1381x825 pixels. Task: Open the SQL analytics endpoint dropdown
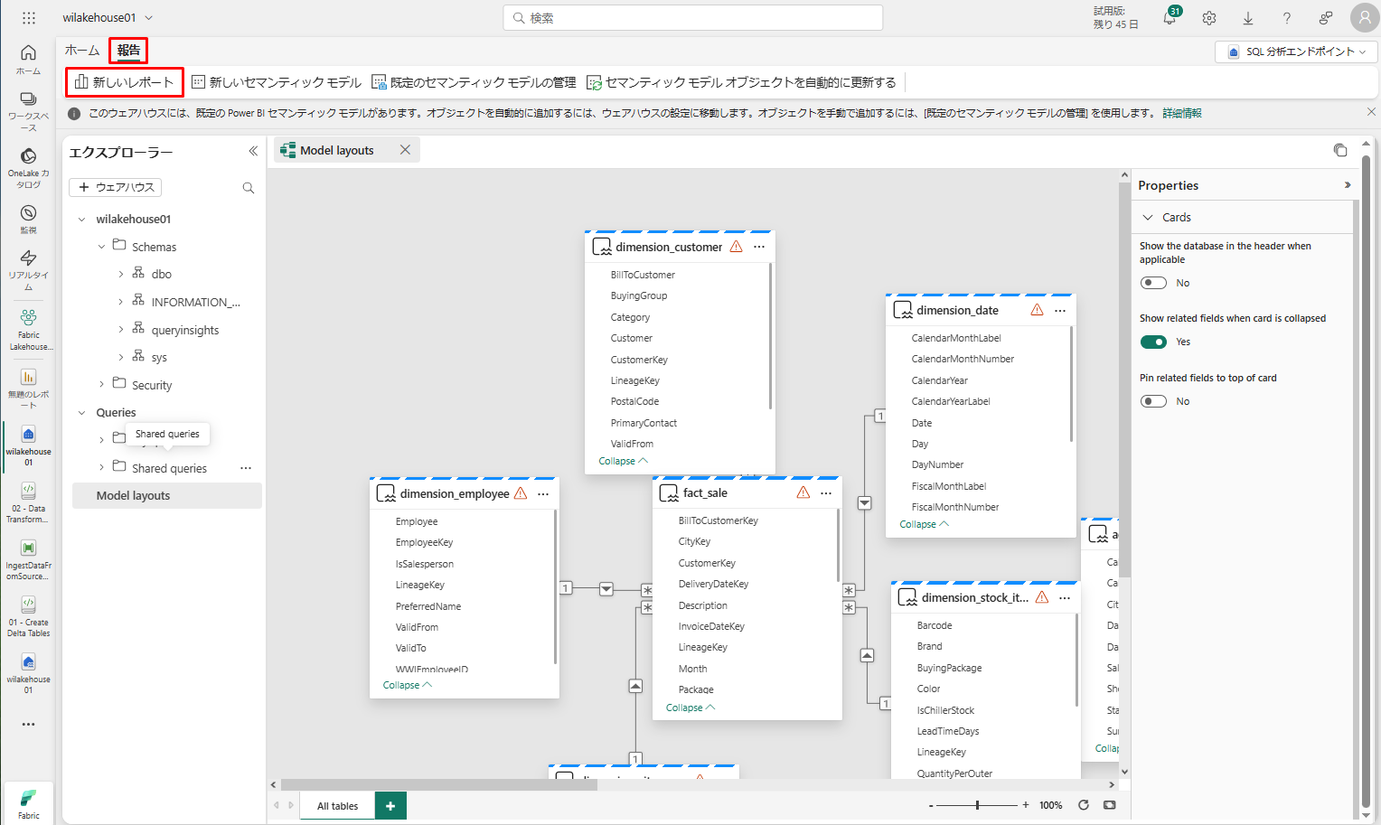point(1296,52)
